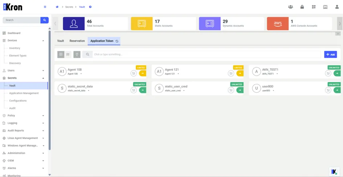The width and height of the screenshot is (343, 177).
Task: Open Audit under Secrets
Action: click(12, 108)
